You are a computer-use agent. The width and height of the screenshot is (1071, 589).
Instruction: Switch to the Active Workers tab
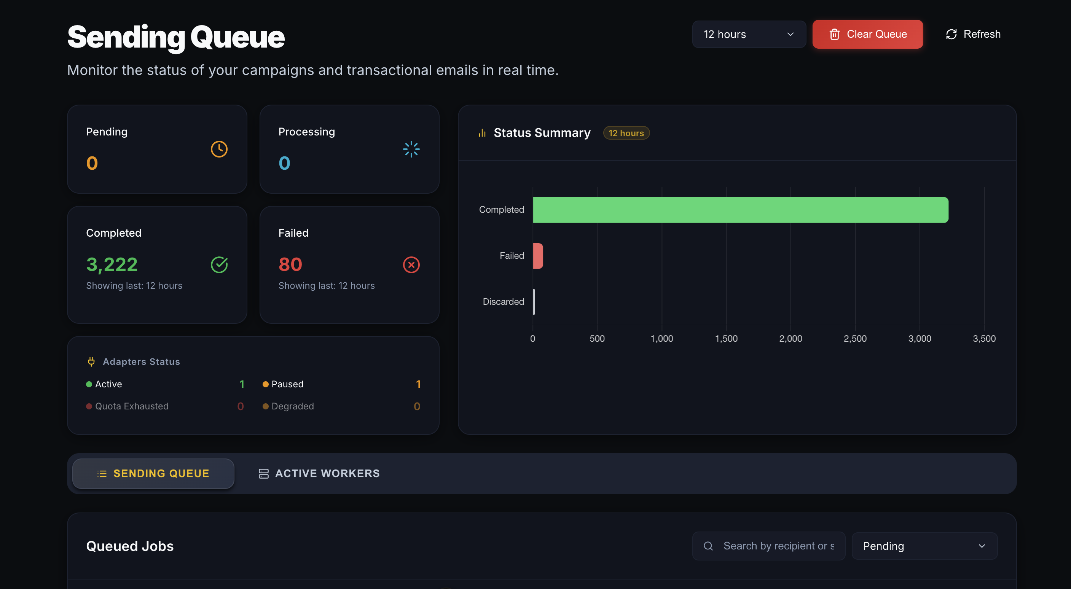[x=319, y=473]
